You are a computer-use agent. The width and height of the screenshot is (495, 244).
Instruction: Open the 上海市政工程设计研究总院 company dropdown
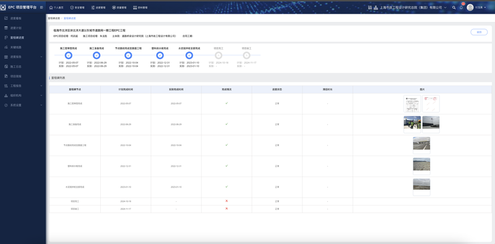[413, 7]
